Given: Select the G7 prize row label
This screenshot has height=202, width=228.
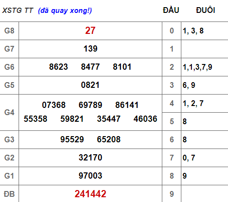Looking at the screenshot, I should [x=10, y=49].
